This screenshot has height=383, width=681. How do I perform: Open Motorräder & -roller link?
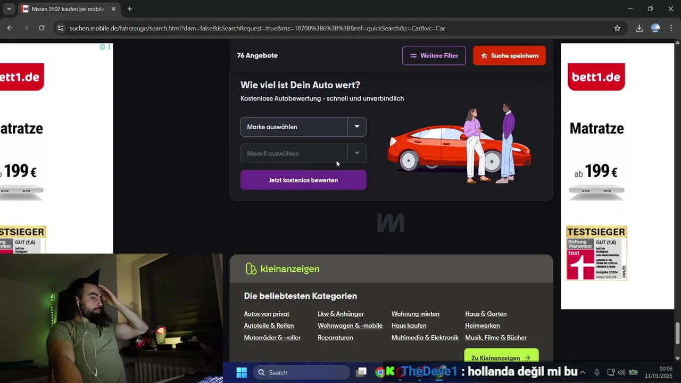272,337
